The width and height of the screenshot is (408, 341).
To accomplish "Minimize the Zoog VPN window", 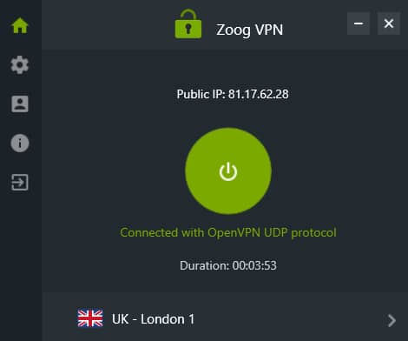I will pos(359,23).
